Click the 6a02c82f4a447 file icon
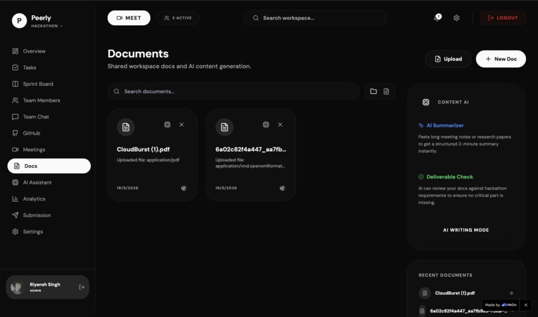 tap(224, 127)
